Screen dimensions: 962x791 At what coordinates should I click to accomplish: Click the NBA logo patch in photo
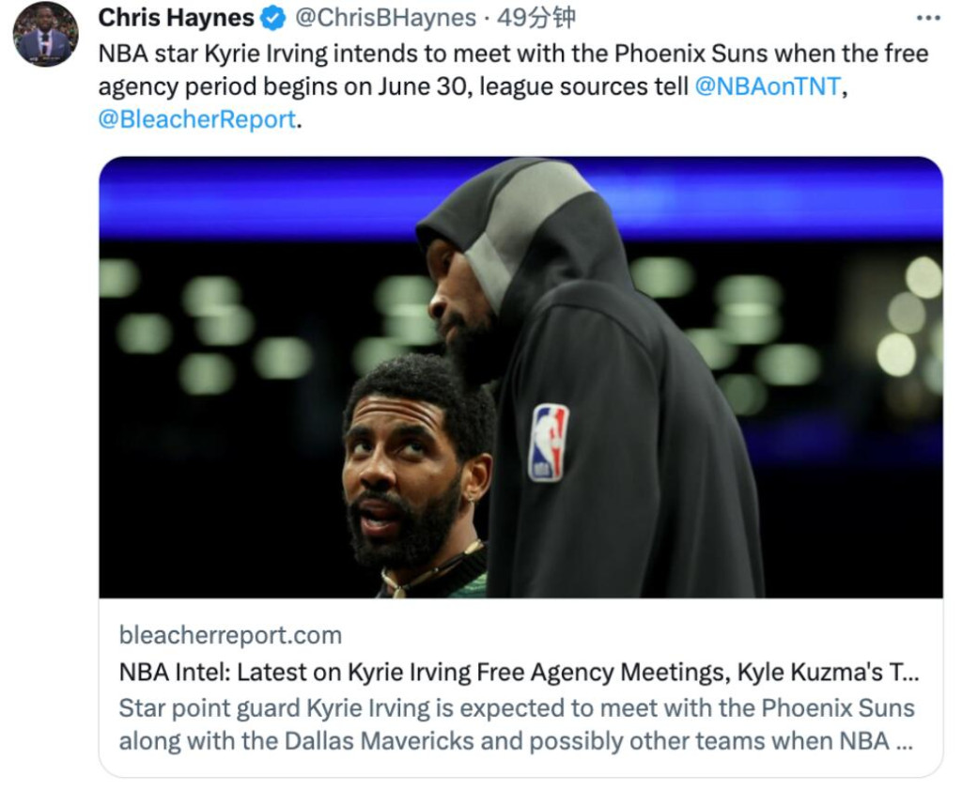[x=548, y=442]
